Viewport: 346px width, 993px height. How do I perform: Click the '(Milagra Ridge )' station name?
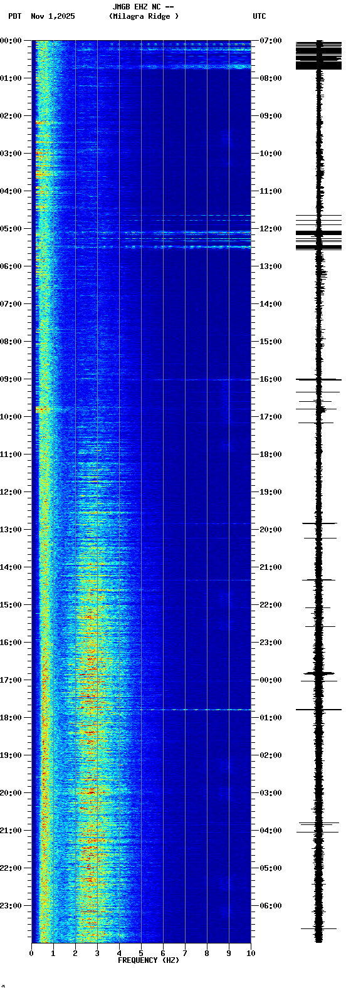click(x=144, y=16)
